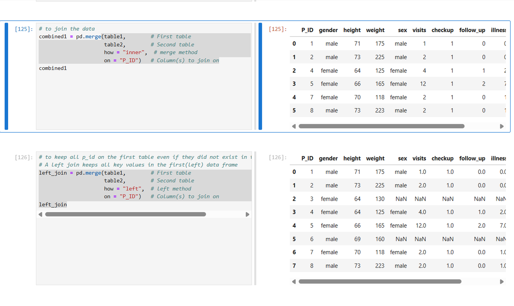The height and width of the screenshot is (306, 514).
Task: Click right arrow of code cell 126 scrollbar
Action: pos(247,214)
